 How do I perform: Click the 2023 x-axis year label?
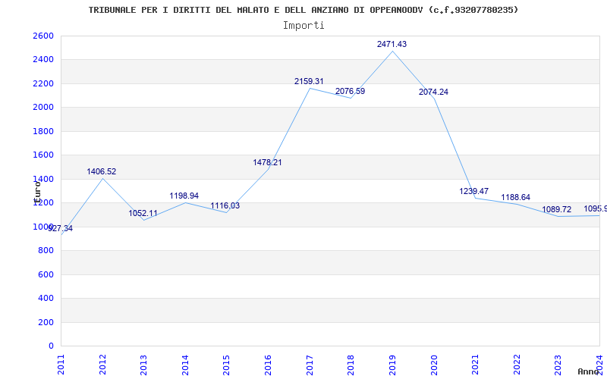(558, 365)
